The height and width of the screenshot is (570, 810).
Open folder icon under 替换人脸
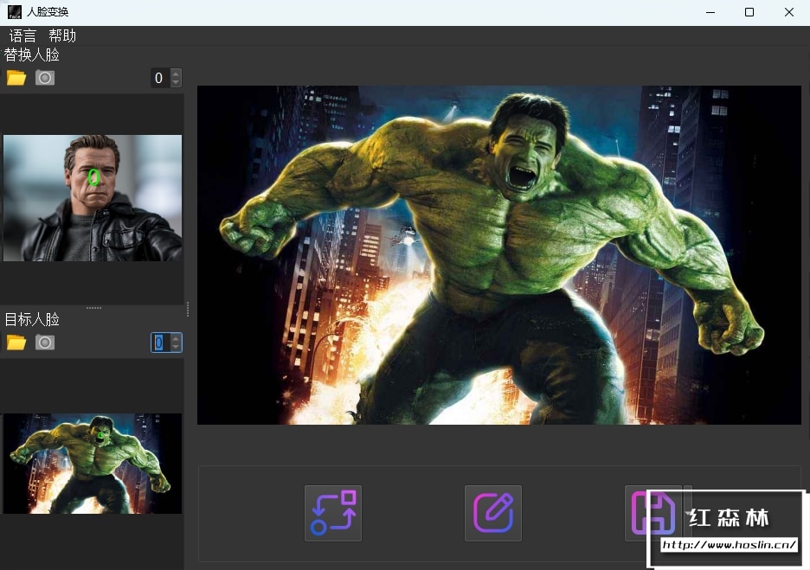[16, 78]
